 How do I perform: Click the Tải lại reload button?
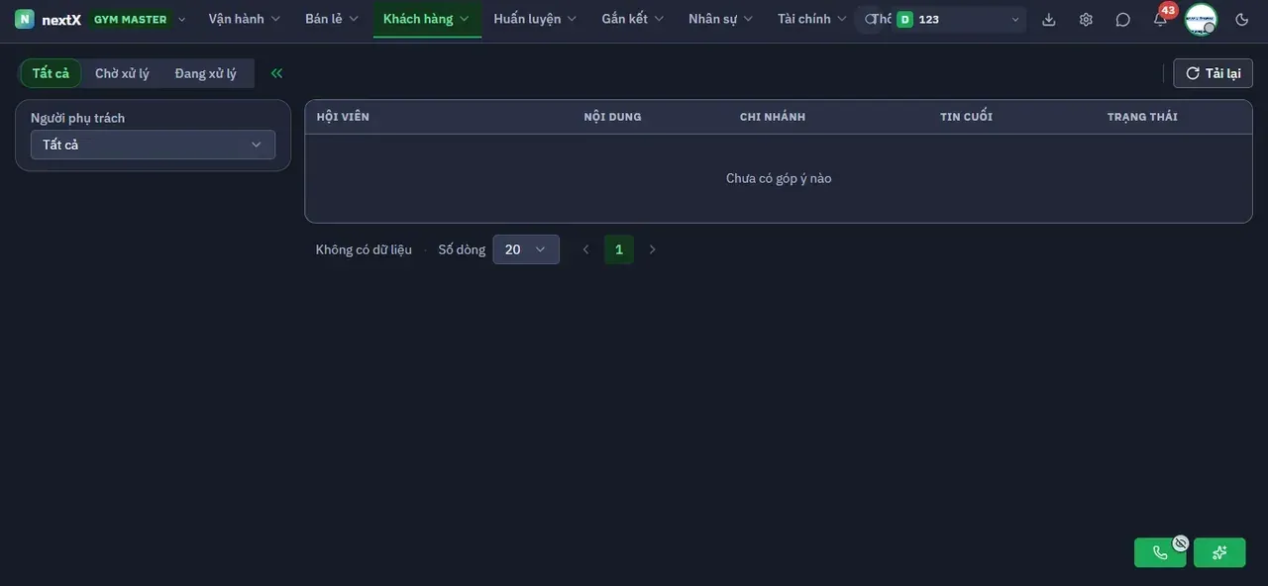coord(1214,73)
